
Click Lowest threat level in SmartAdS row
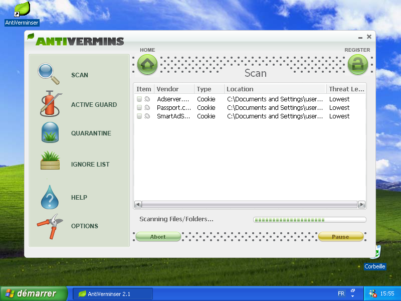coord(339,116)
